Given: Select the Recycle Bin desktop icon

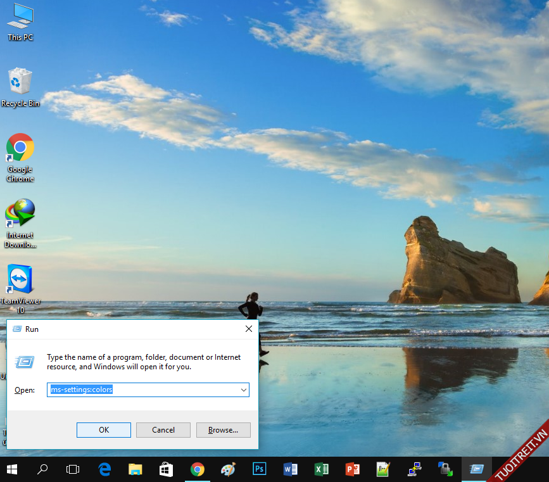Looking at the screenshot, I should point(20,87).
